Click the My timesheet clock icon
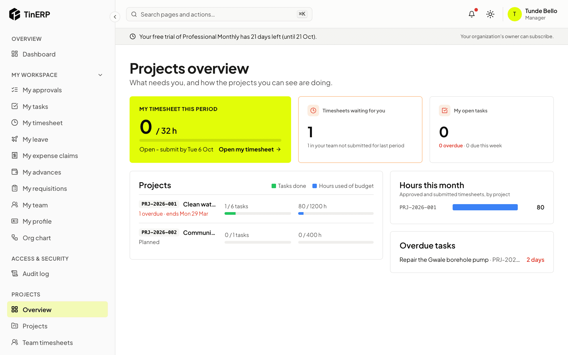The image size is (568, 355). (15, 122)
